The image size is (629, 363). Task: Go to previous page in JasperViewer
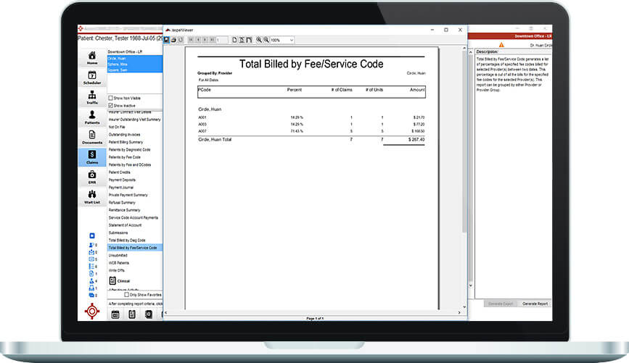198,40
